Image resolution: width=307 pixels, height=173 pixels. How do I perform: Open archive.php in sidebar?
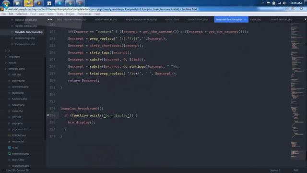point(18,81)
